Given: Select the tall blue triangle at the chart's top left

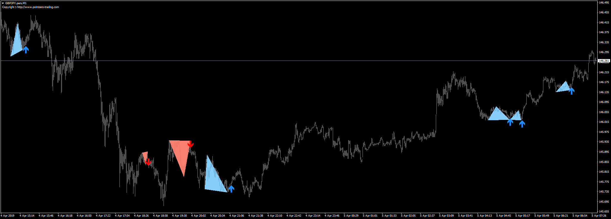Looking at the screenshot, I should [x=16, y=42].
